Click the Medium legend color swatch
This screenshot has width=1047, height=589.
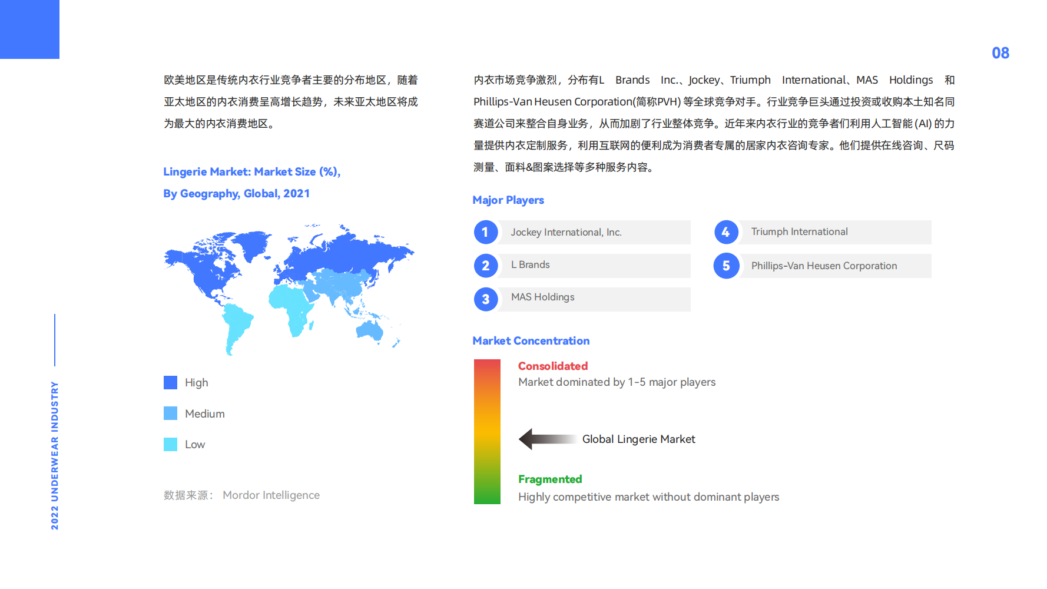click(x=170, y=413)
